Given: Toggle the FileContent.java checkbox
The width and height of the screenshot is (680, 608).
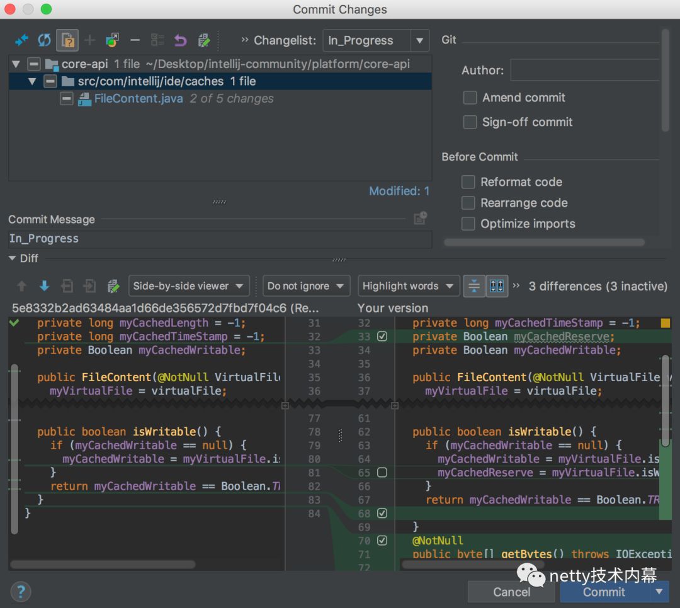Looking at the screenshot, I should click(66, 98).
